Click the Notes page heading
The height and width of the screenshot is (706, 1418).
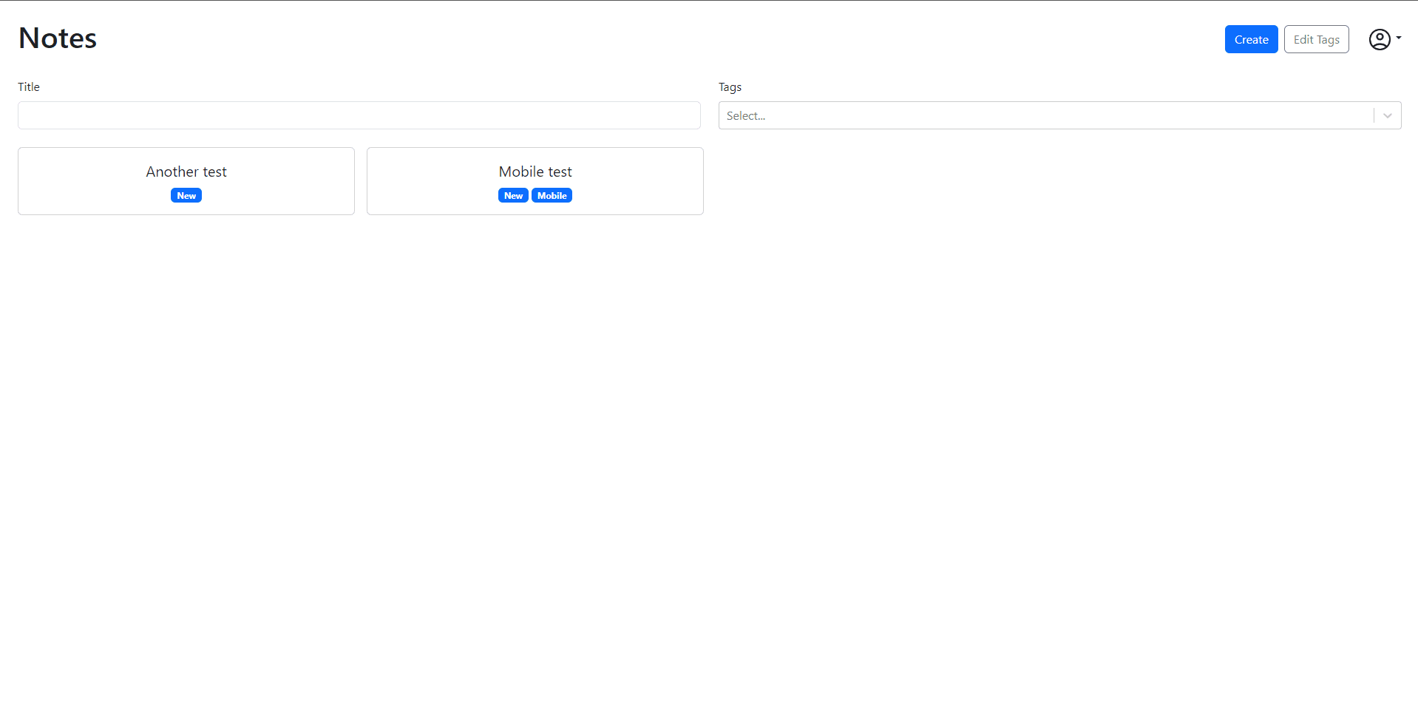pyautogui.click(x=58, y=38)
